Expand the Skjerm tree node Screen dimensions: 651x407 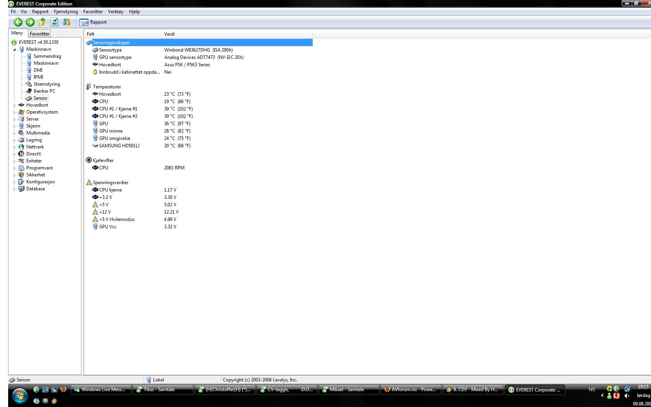(15, 126)
